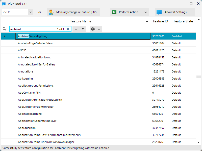Go to previous search result arrow
The image size is (202, 151).
coord(76,29)
